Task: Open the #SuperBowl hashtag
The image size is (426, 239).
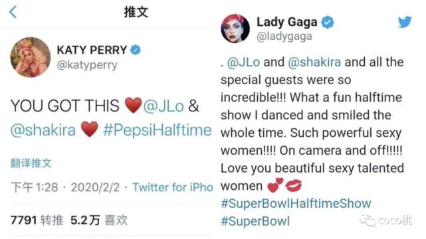Action: 255,221
